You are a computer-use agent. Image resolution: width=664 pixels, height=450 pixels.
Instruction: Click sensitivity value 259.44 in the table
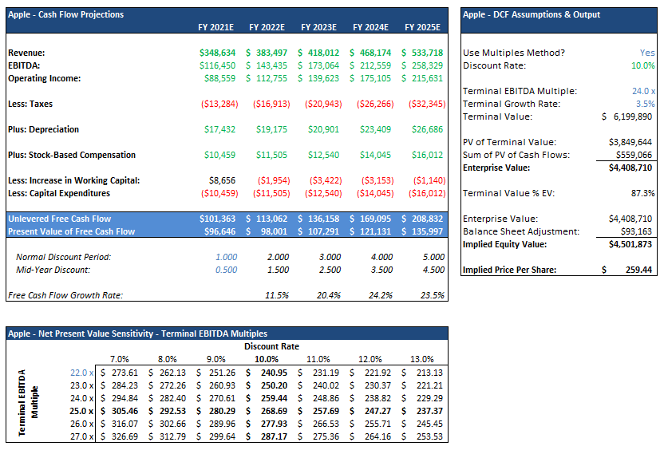pyautogui.click(x=274, y=398)
